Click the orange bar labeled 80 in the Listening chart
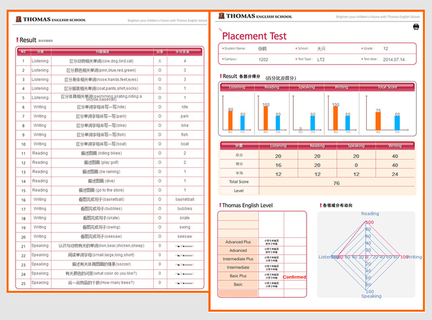Screen dimensions: 432x320 (230, 121)
